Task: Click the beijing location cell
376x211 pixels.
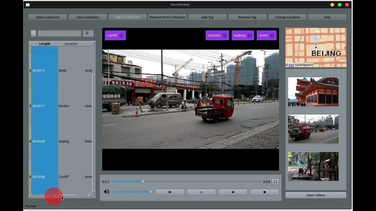Action: pos(71,142)
